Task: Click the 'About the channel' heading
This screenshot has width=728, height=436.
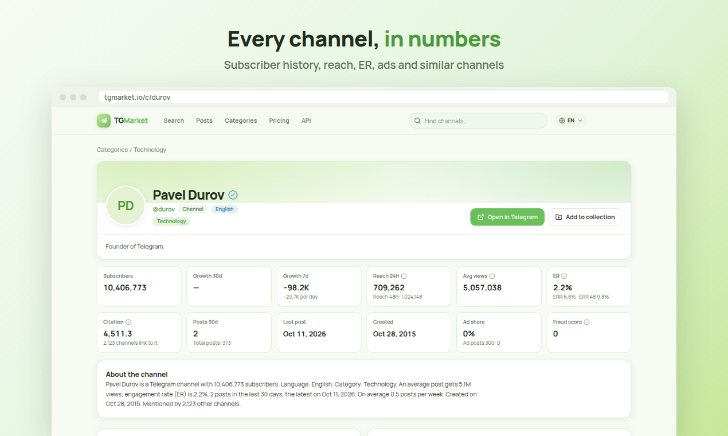Action: point(136,374)
